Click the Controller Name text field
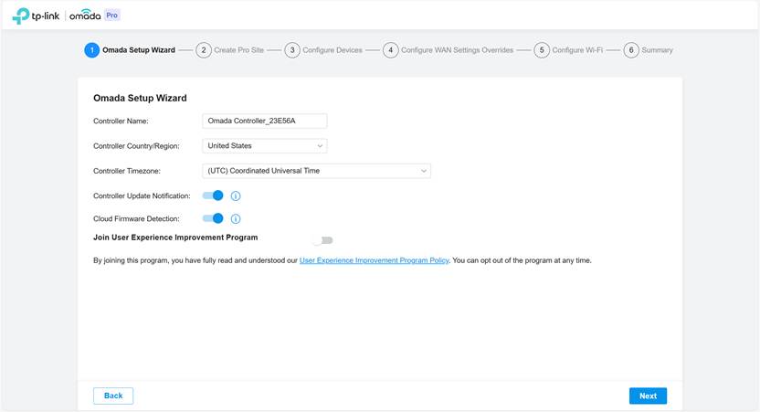Viewport: 760px width, 412px height. coord(264,121)
